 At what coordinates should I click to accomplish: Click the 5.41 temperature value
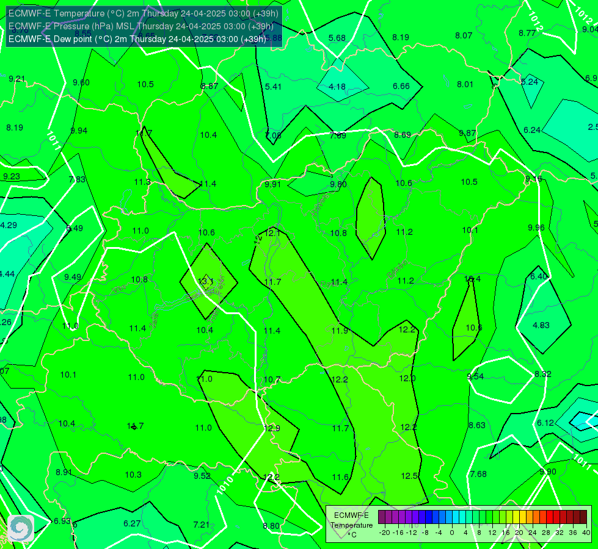273,87
